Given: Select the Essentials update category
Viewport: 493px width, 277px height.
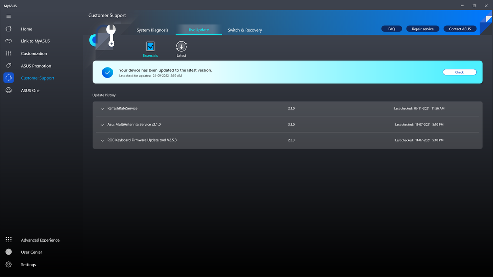Looking at the screenshot, I should 151,47.
